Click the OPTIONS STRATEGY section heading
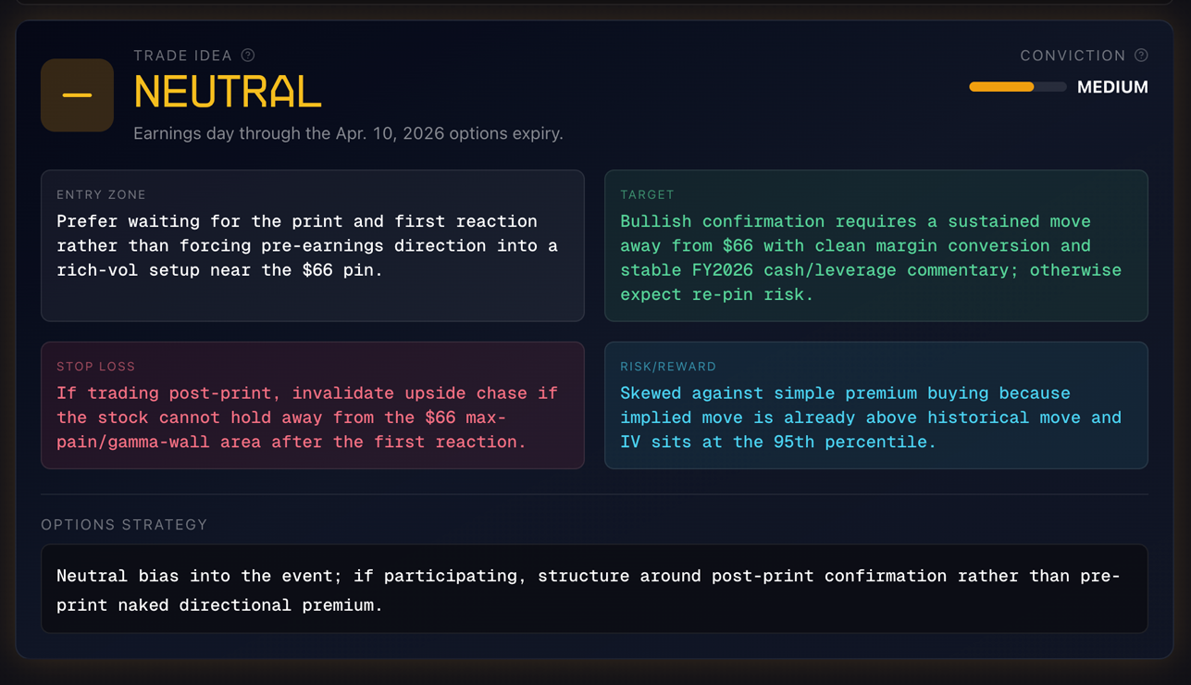Image resolution: width=1191 pixels, height=685 pixels. tap(124, 525)
